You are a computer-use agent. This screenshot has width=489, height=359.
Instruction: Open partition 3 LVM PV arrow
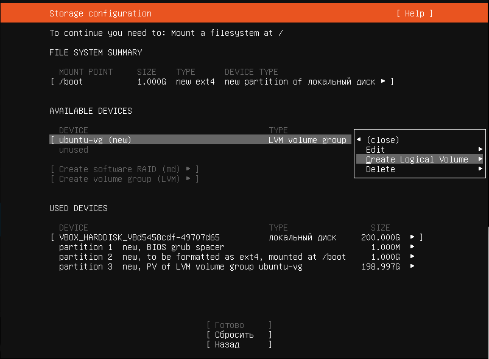412,267
